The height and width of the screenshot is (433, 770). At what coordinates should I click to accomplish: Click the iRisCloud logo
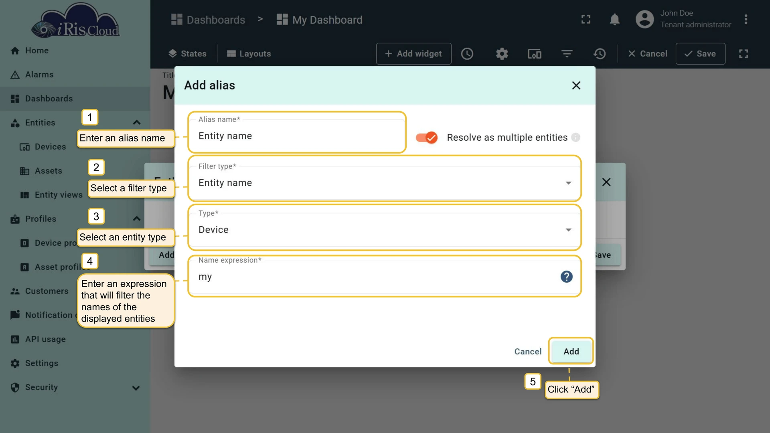point(75,21)
